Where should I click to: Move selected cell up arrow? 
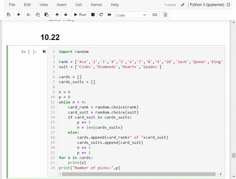coord(57,15)
